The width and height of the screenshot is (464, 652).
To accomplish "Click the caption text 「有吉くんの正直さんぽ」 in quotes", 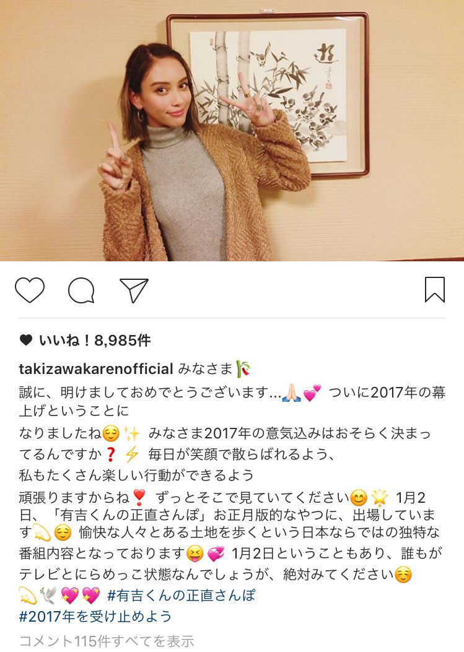I will pyautogui.click(x=131, y=515).
